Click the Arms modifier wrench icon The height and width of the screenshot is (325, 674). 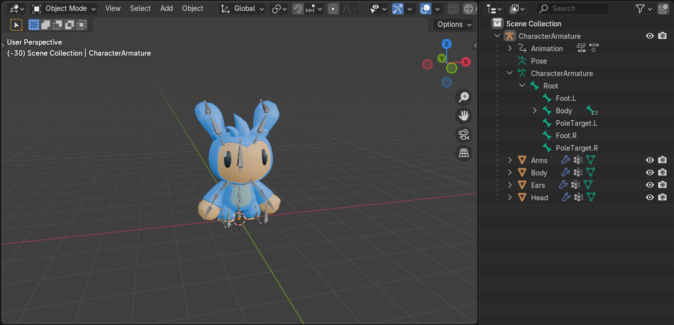click(565, 160)
